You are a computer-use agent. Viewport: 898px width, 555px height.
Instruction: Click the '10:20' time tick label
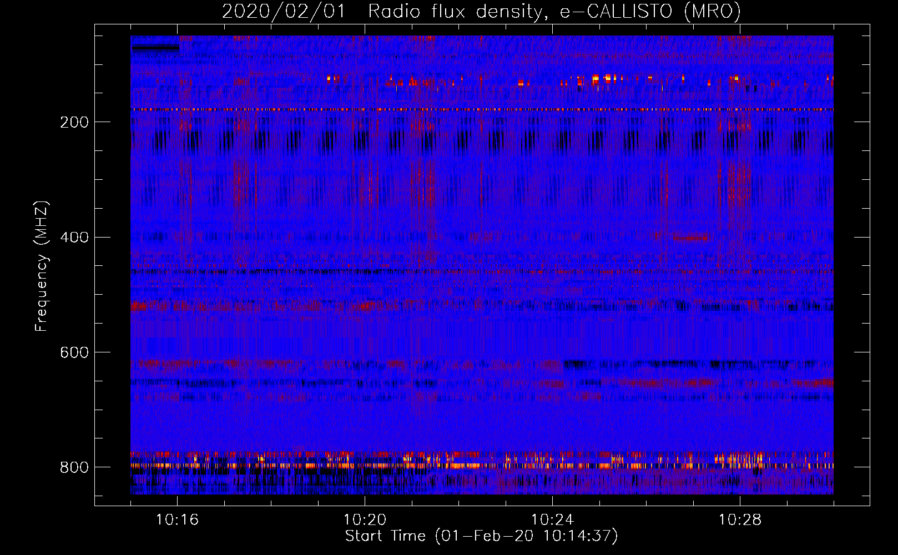365,520
